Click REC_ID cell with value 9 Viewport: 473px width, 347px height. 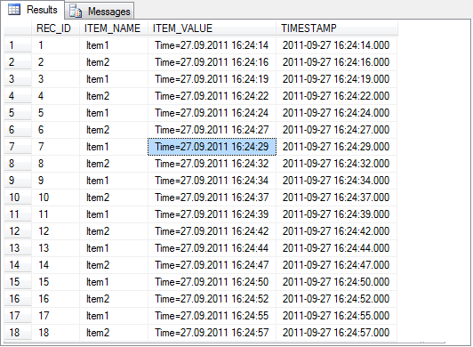pyautogui.click(x=55, y=181)
